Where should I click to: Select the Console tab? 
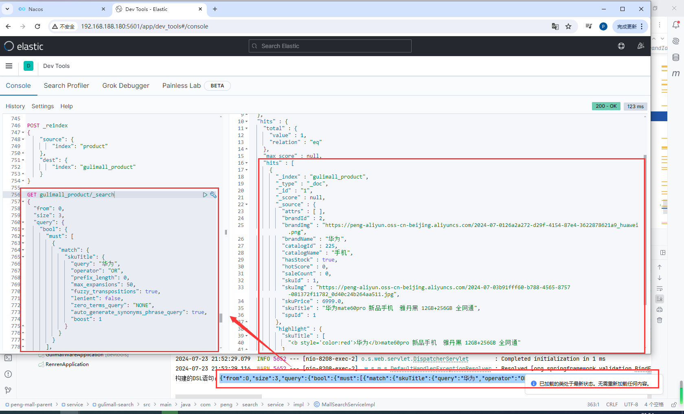pos(18,86)
